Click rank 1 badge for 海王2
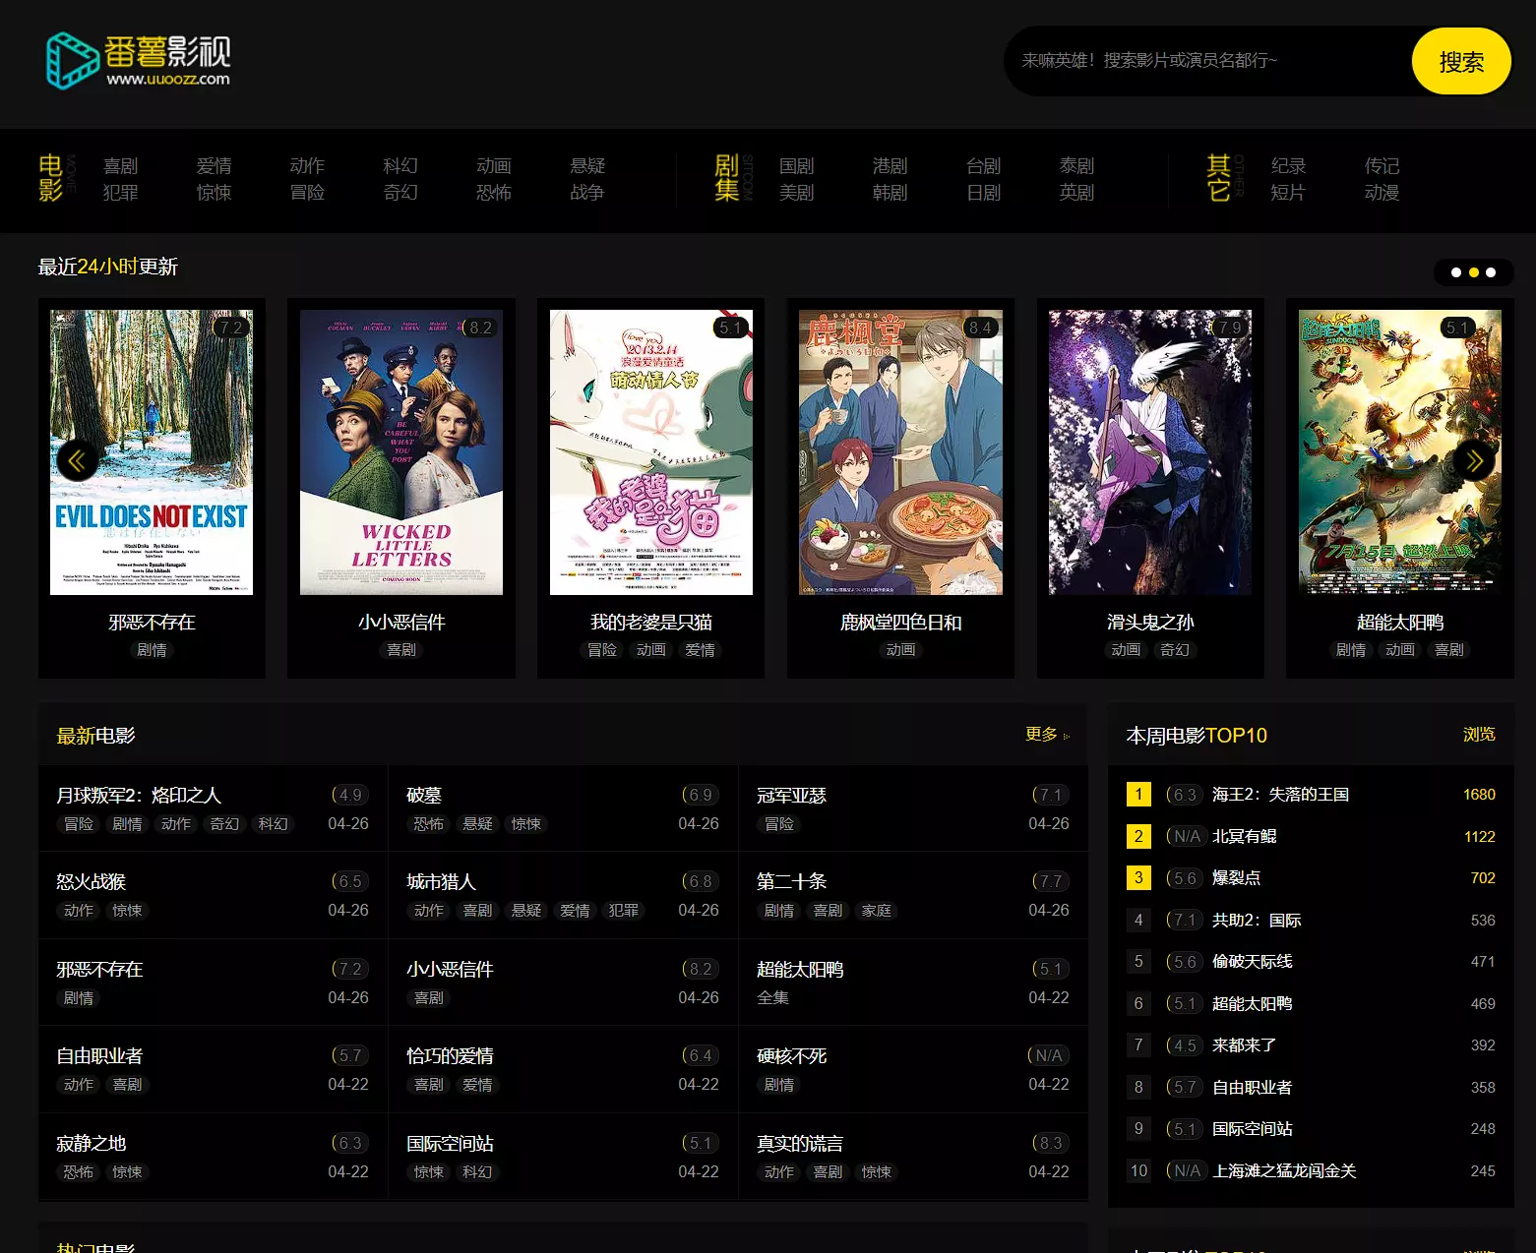1536x1253 pixels. [x=1138, y=795]
